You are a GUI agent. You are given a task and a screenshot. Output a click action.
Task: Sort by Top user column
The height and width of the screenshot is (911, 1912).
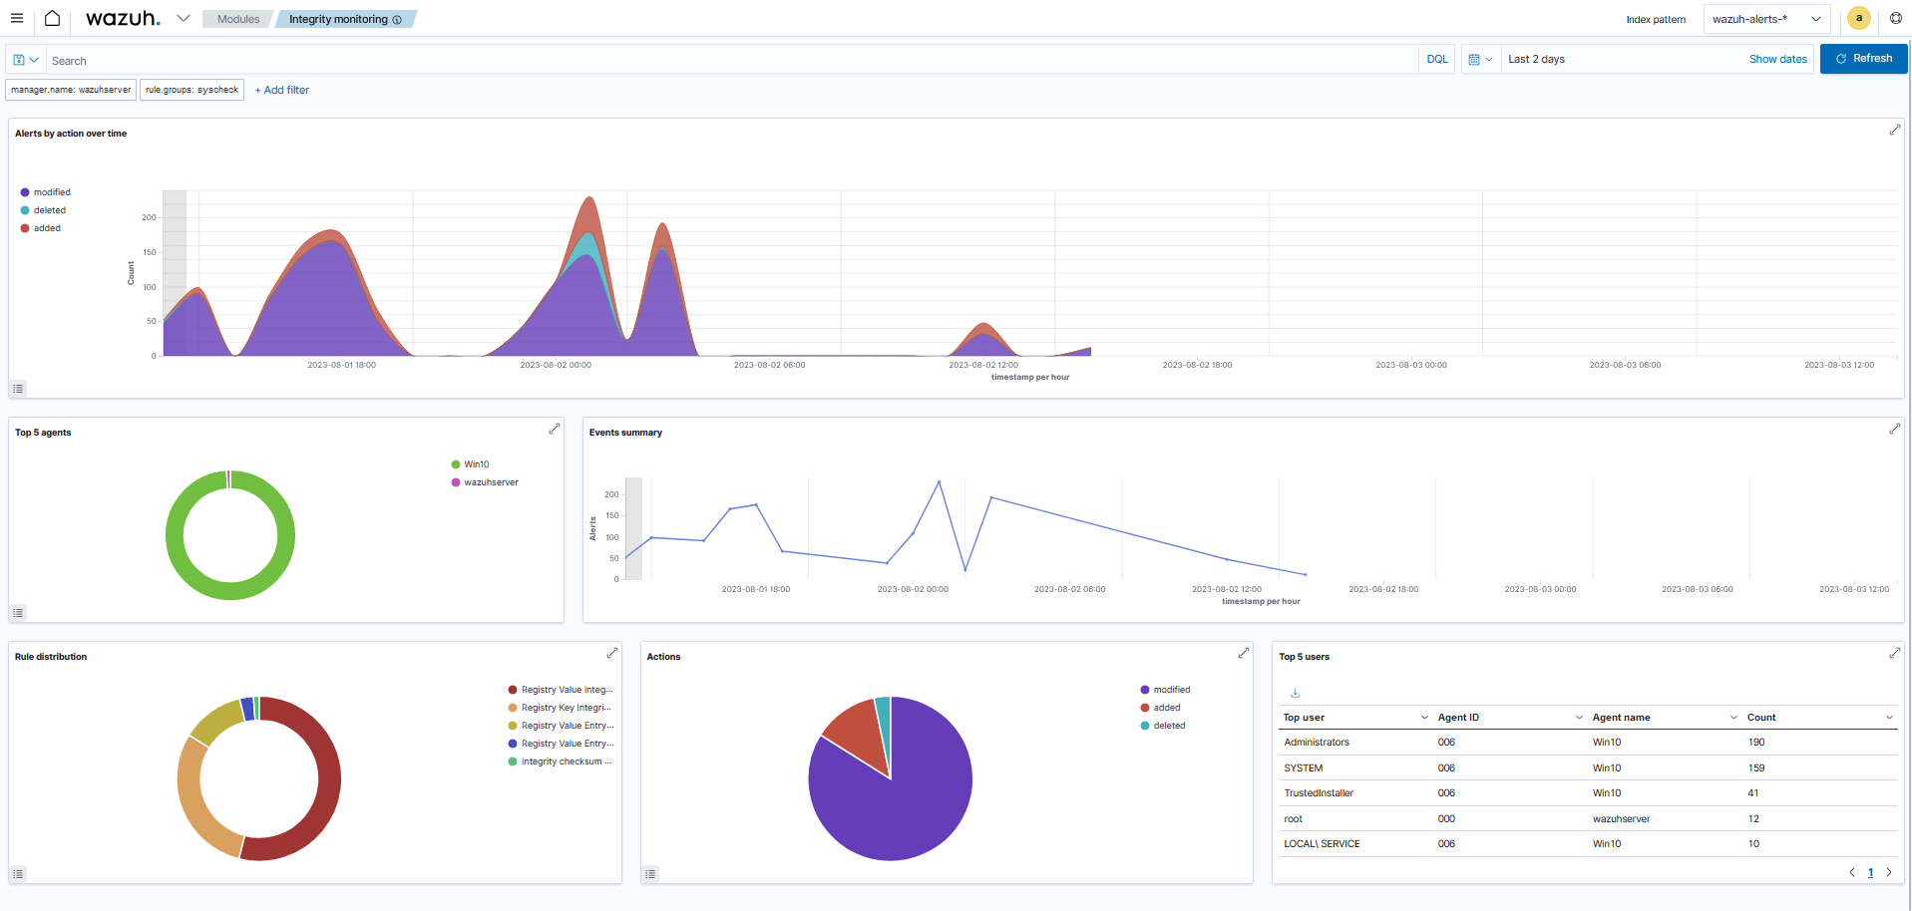pos(1353,718)
